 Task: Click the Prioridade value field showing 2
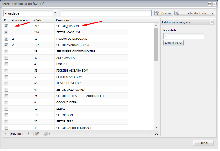(x=184, y=36)
